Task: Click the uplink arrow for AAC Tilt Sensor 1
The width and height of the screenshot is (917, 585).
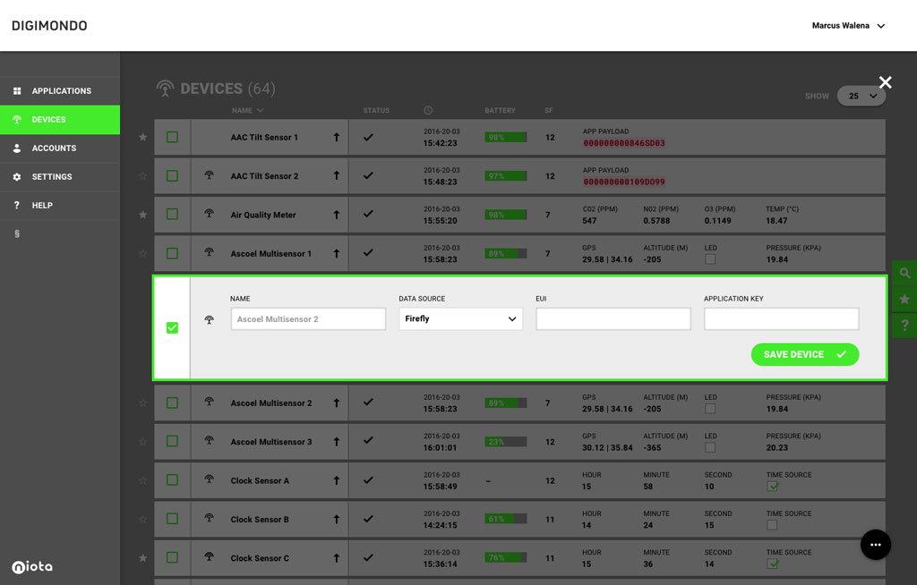Action: pos(337,138)
